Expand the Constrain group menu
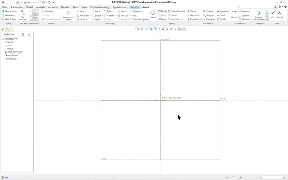 208,24
